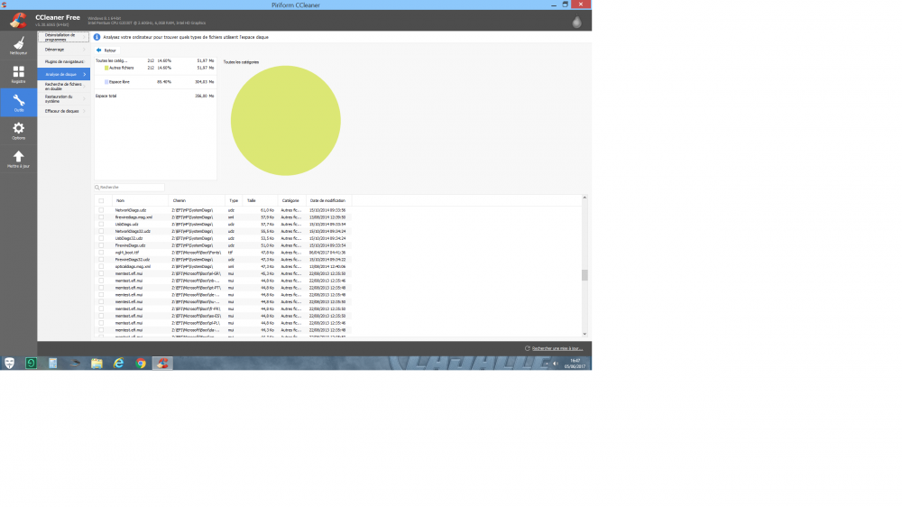Image resolution: width=902 pixels, height=507 pixels.
Task: Click the volume speaker tray icon
Action: [x=555, y=364]
